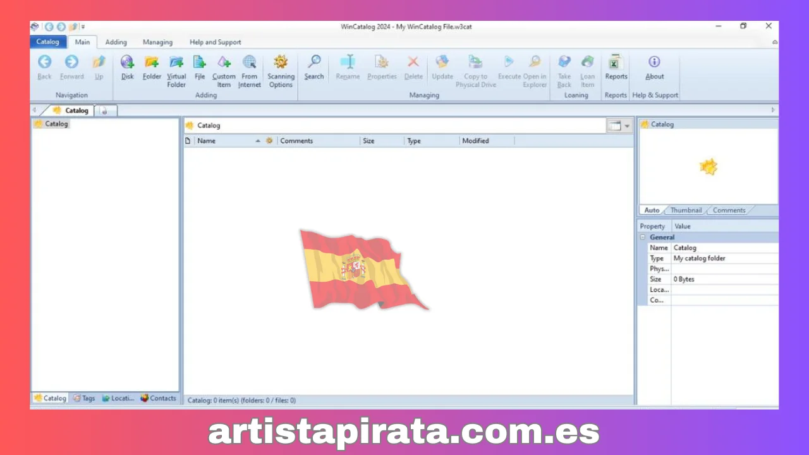Open the small search tab next to Catalog tab
The height and width of the screenshot is (455, 809).
click(105, 111)
